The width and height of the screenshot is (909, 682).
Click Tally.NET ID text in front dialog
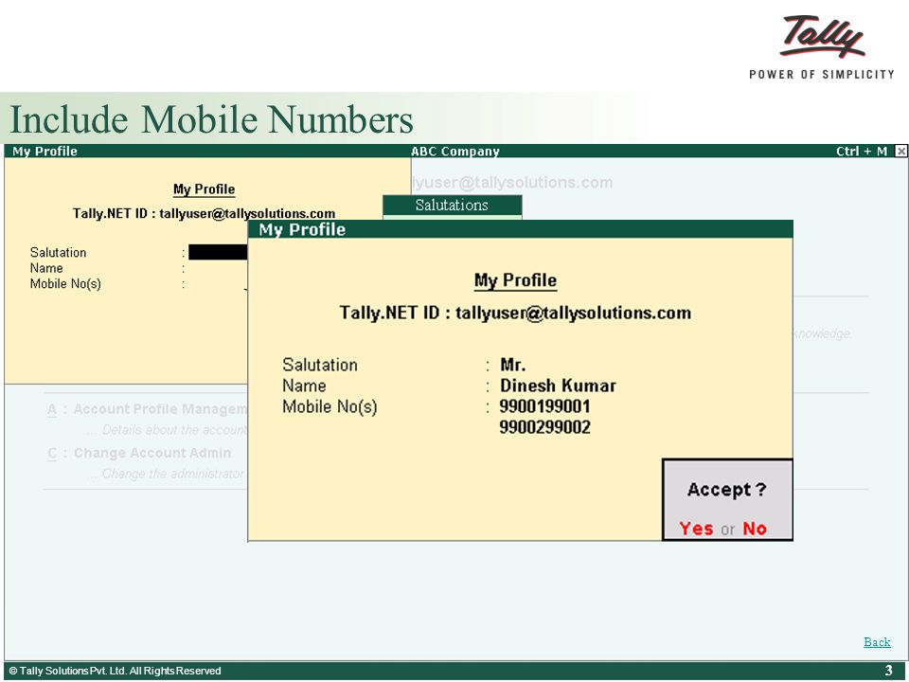(x=515, y=313)
